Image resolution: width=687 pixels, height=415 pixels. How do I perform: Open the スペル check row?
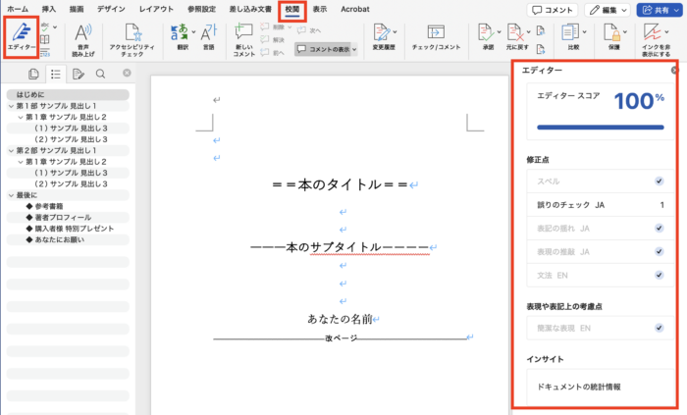[x=601, y=182]
